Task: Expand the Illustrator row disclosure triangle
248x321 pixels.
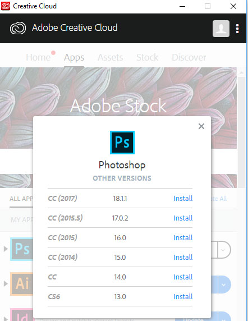Action: click(6, 283)
